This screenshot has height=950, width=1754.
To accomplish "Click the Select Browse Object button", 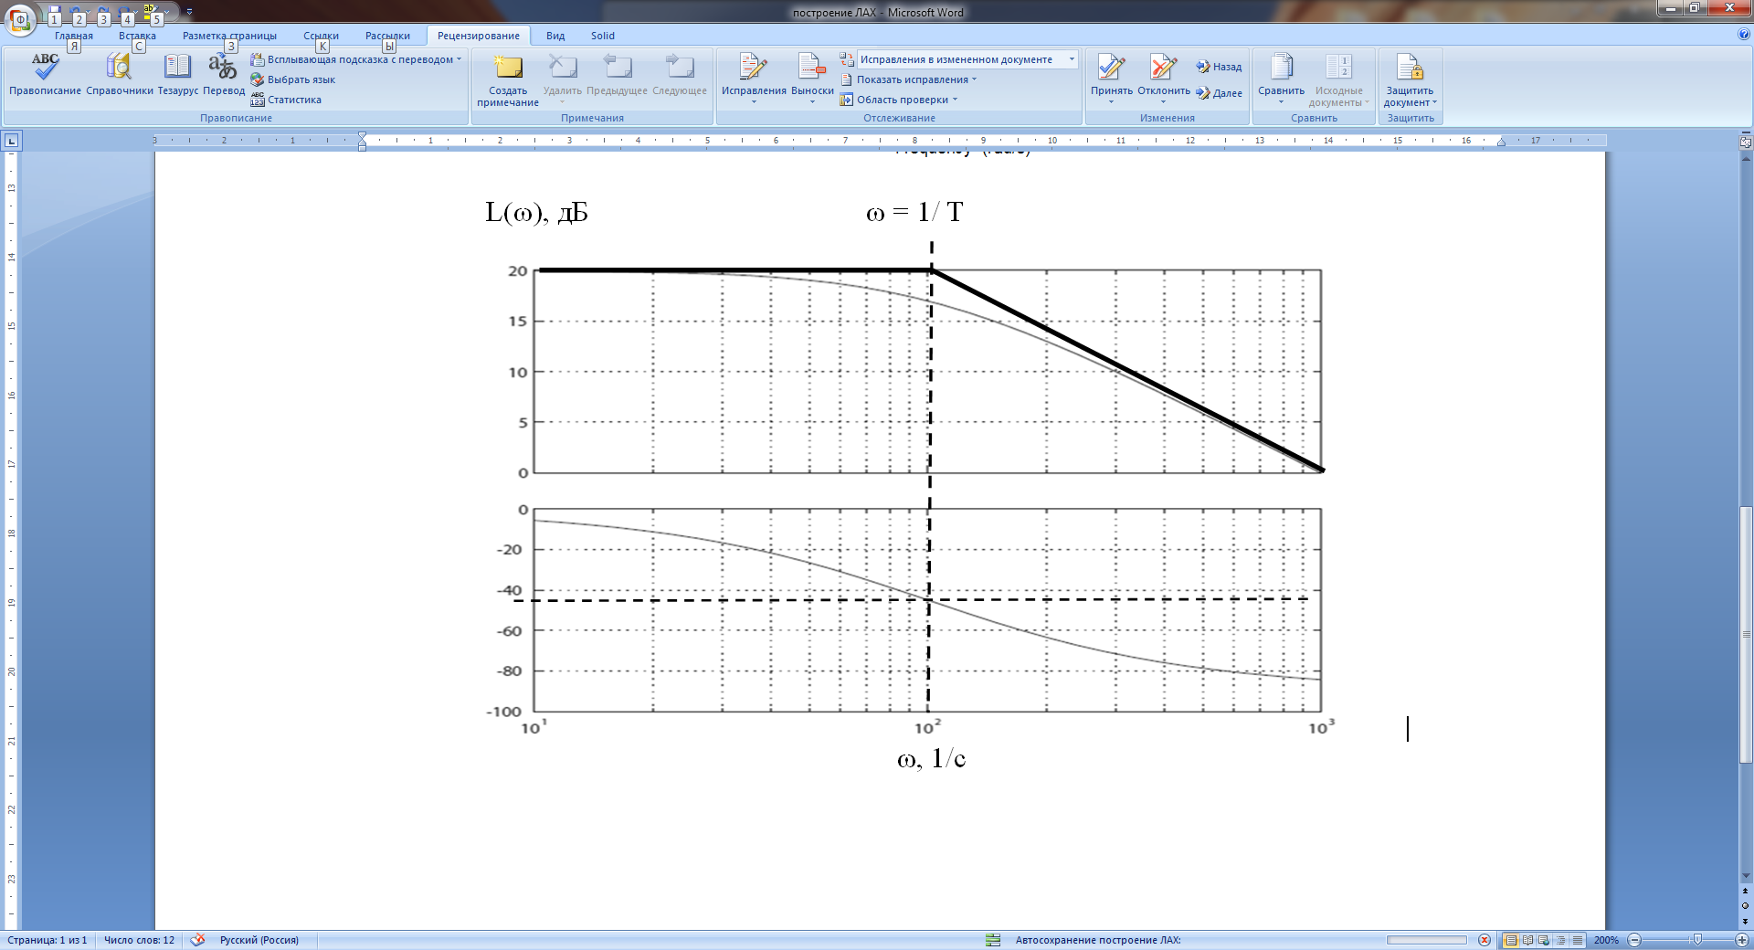I will (x=1746, y=906).
